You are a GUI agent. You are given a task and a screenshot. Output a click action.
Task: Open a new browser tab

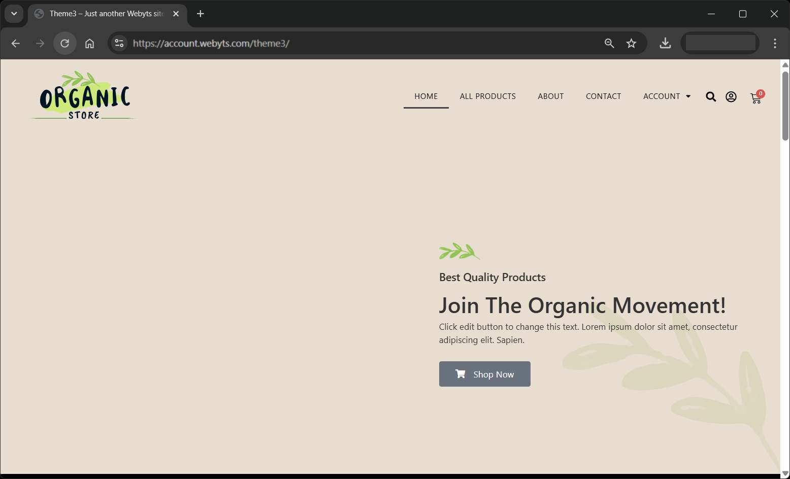click(201, 14)
